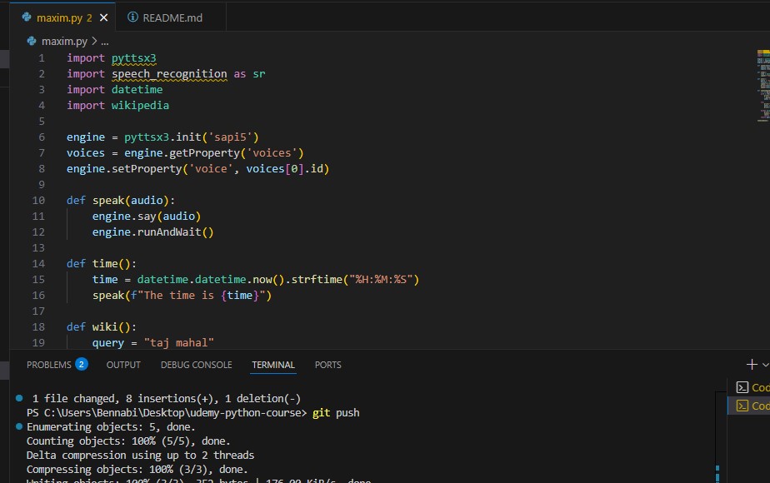Click line number 10 in gutter
Screen dimensions: 770x483
pyautogui.click(x=38, y=200)
